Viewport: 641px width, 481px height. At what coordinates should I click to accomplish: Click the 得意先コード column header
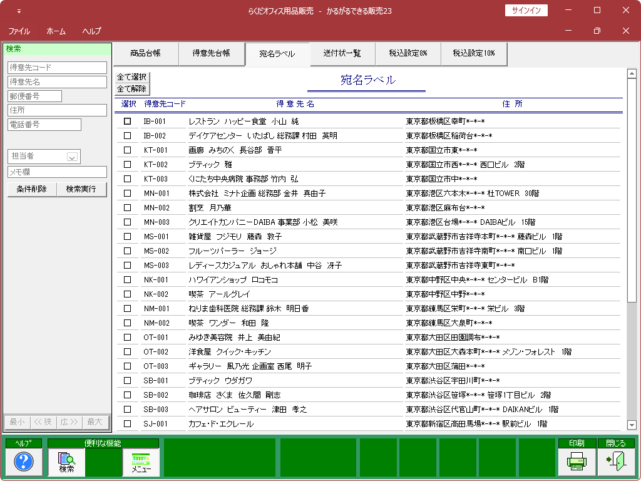tap(165, 104)
